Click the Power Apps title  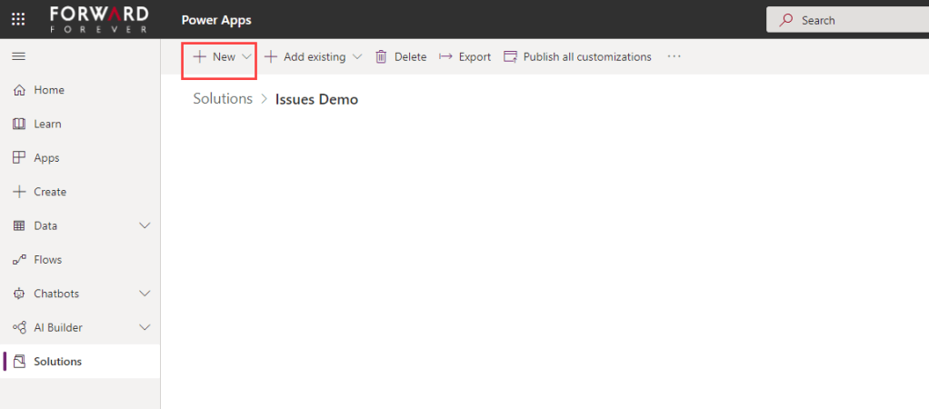click(216, 20)
